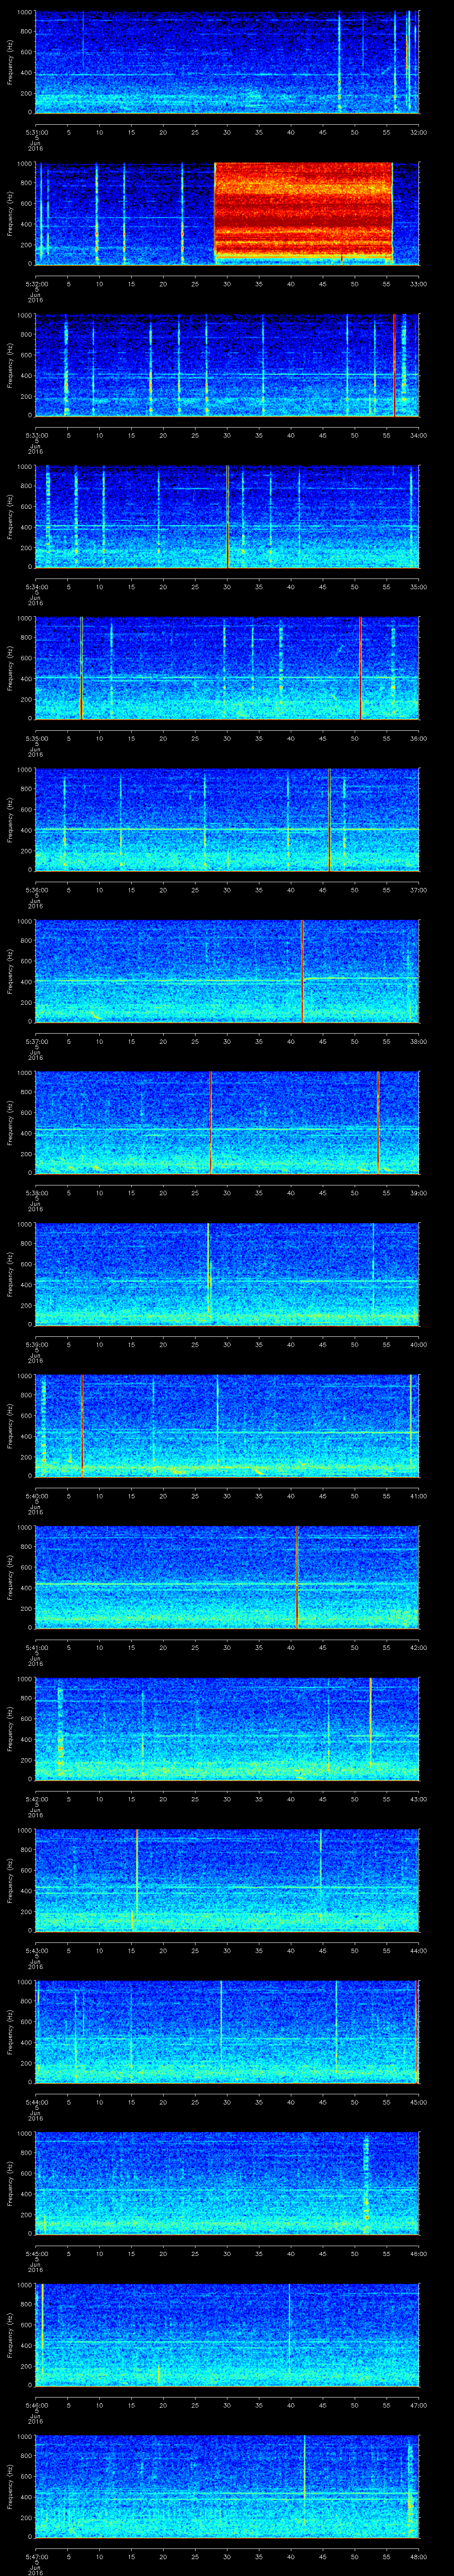The image size is (454, 2576).
Task: Click the red vertical line in the 5:38 panel
Action: 378,1122
